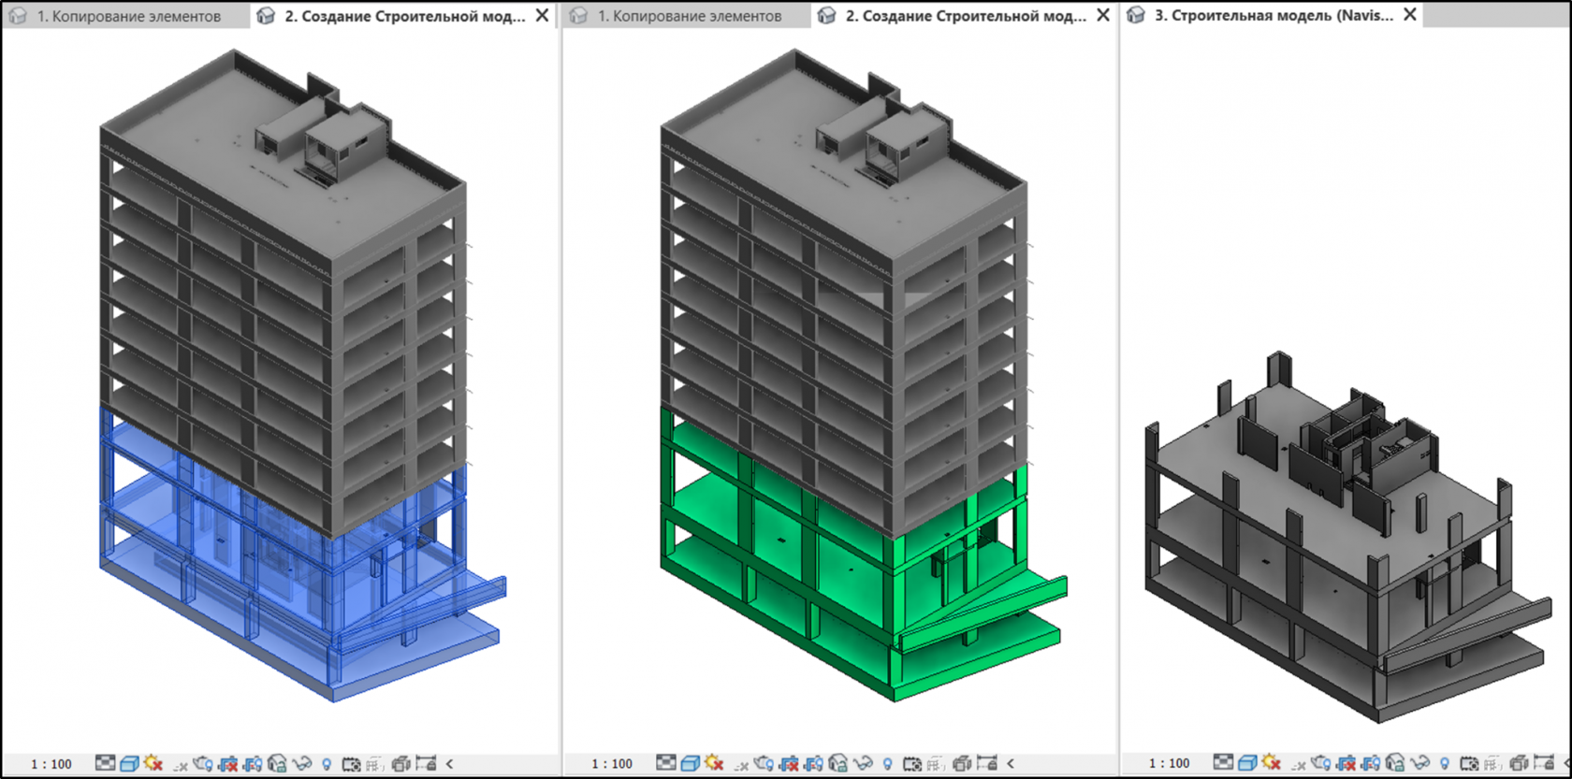The width and height of the screenshot is (1572, 779).
Task: Close the first '2. Создание Строительной мод...' tab
Action: point(543,15)
